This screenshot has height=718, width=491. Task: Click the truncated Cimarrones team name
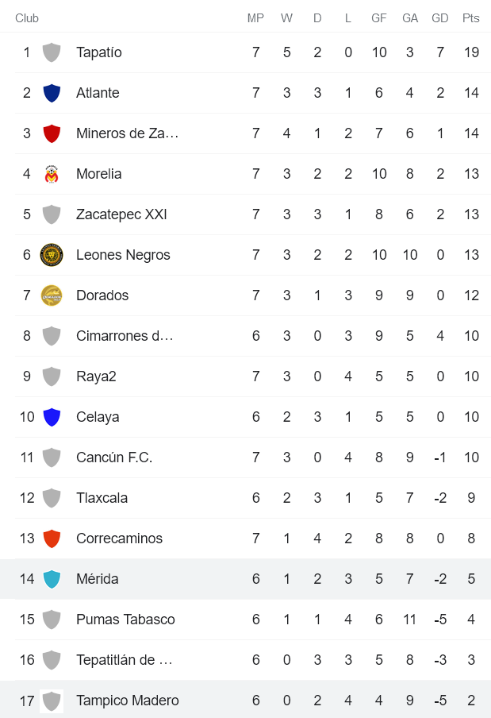(x=125, y=336)
